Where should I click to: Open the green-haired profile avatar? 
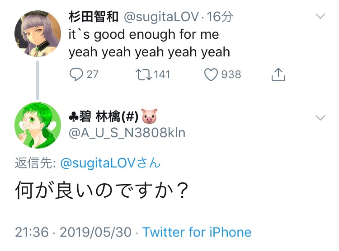coord(38,126)
